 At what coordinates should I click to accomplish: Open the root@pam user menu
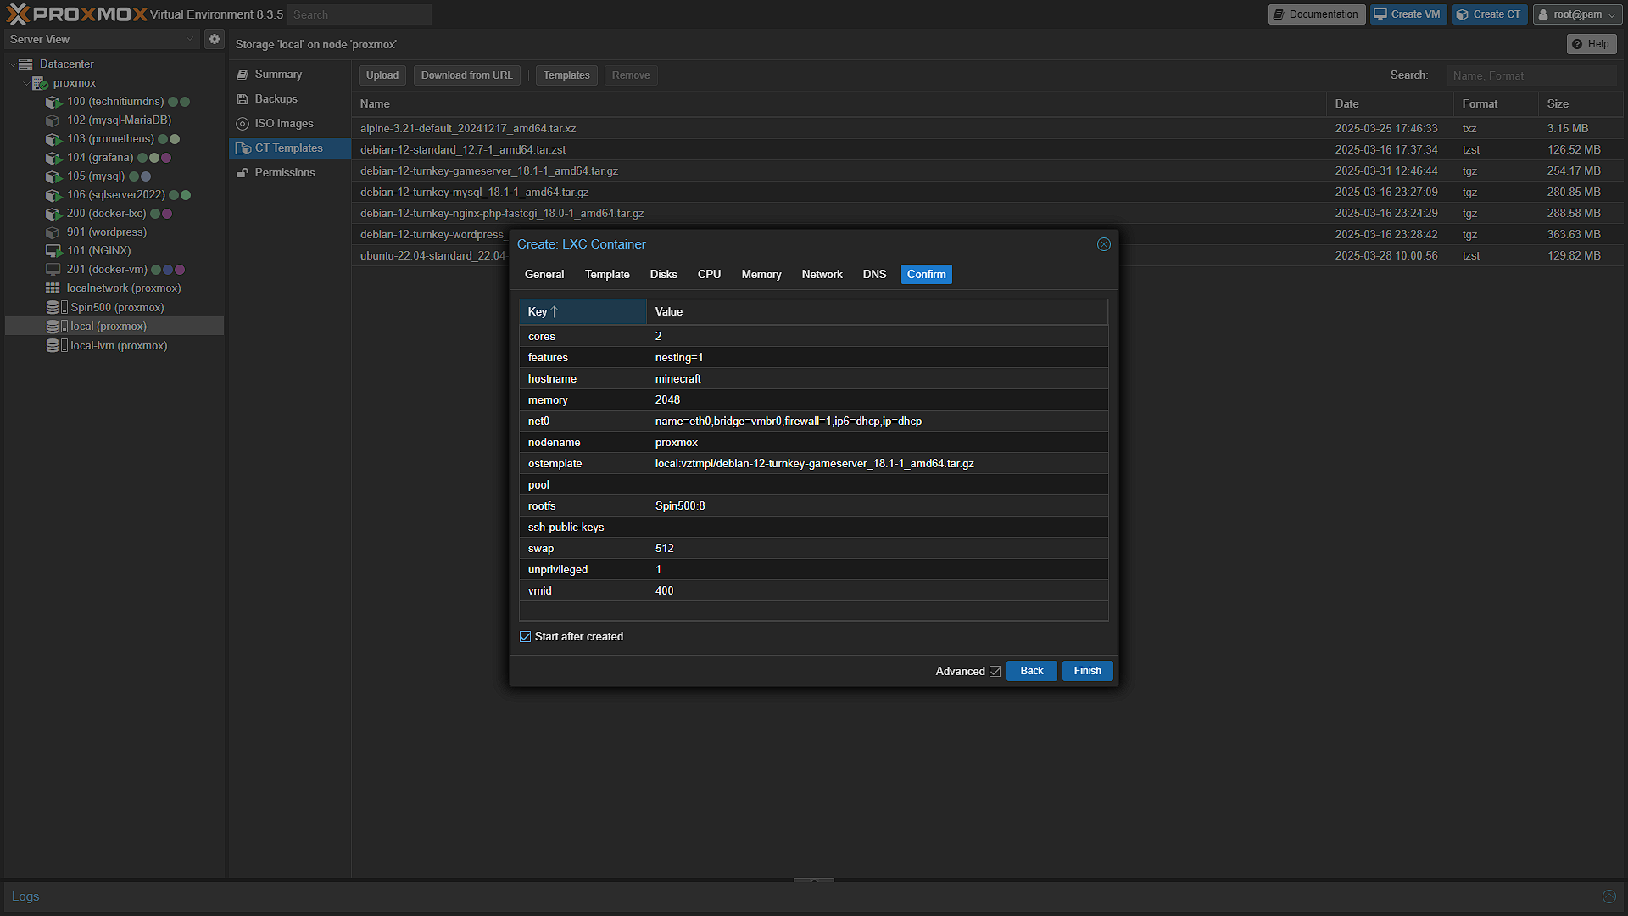coord(1578,14)
